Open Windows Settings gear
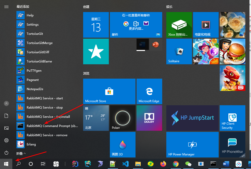251x169 pixels. tap(6, 140)
